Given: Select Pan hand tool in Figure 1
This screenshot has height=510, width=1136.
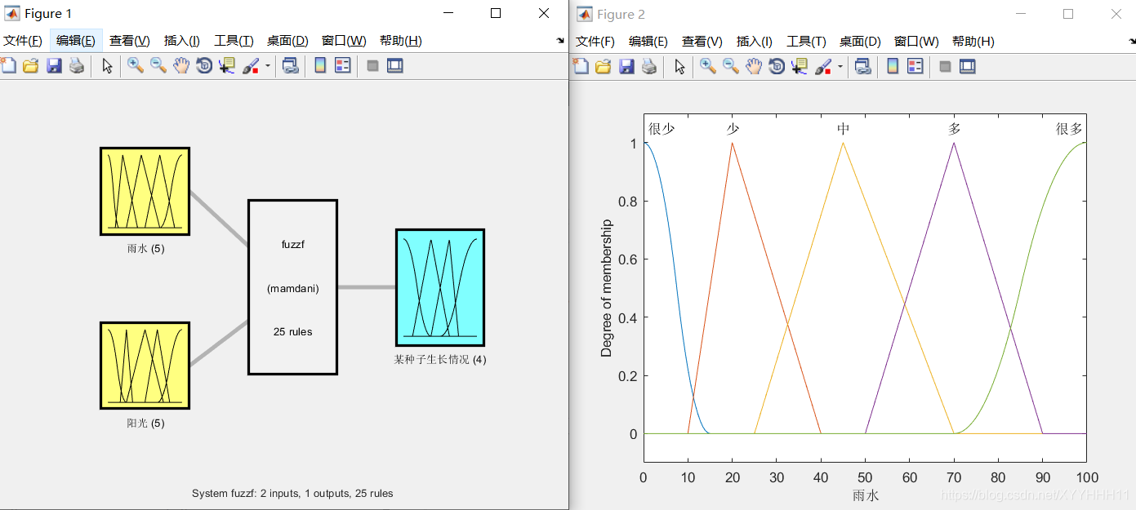Looking at the screenshot, I should click(181, 66).
